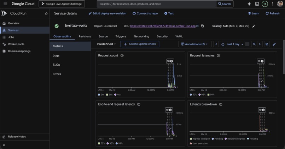Toggle the Routing series in Latency breakdown legend
This screenshot has width=285, height=149.
coord(252,139)
